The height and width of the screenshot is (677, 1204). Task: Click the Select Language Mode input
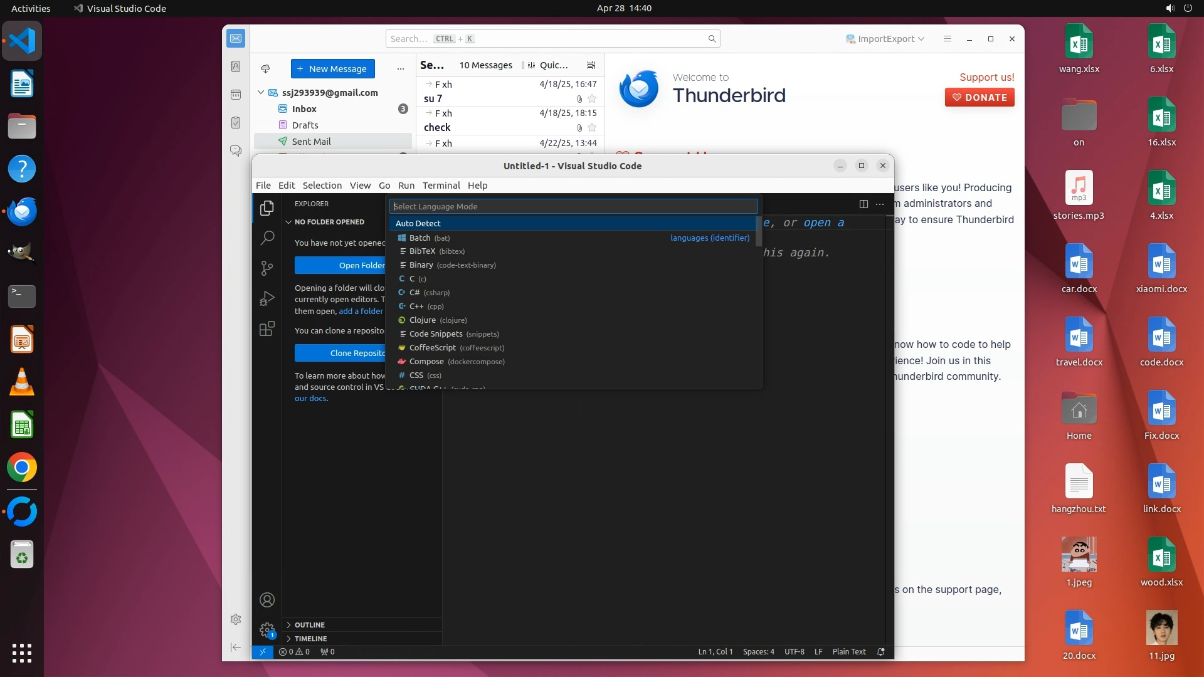coord(573,206)
